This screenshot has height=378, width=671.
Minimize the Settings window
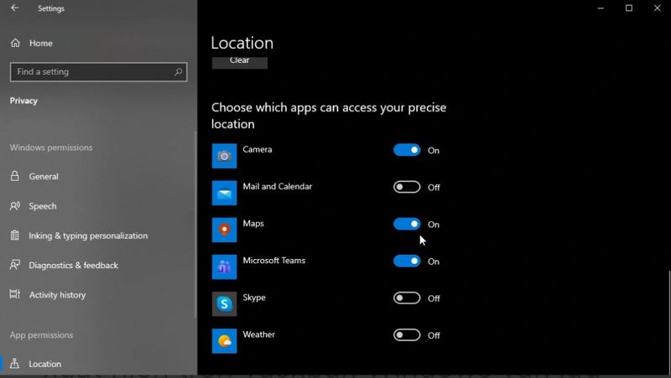pyautogui.click(x=601, y=8)
